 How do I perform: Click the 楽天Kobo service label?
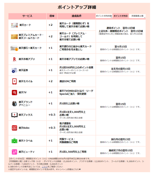[24, 128]
